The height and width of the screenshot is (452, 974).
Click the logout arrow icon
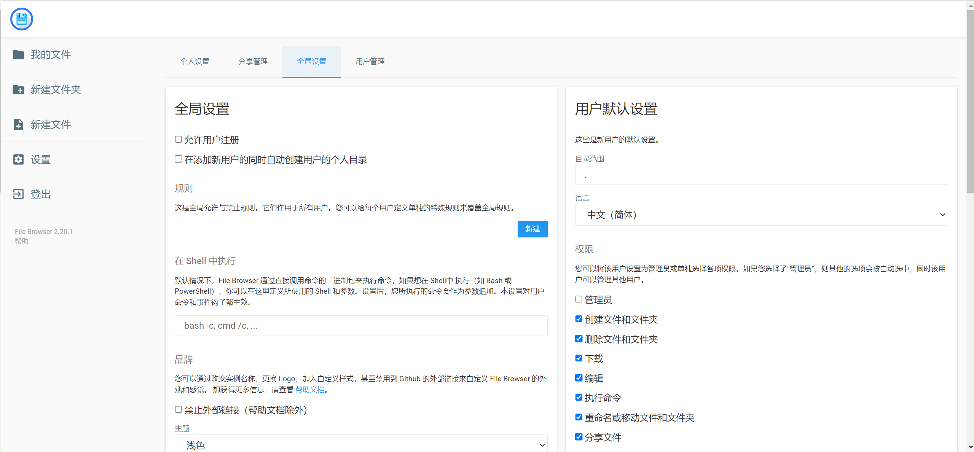pos(18,194)
